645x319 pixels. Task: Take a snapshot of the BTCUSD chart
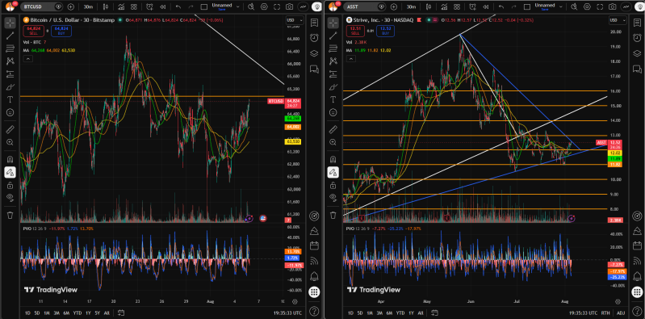coord(290,7)
